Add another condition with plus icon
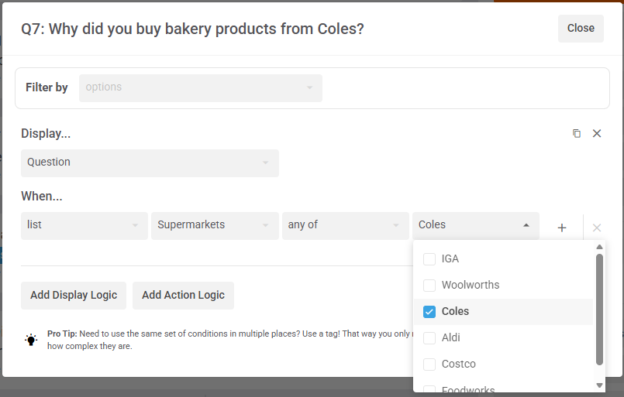The width and height of the screenshot is (624, 397). 562,228
